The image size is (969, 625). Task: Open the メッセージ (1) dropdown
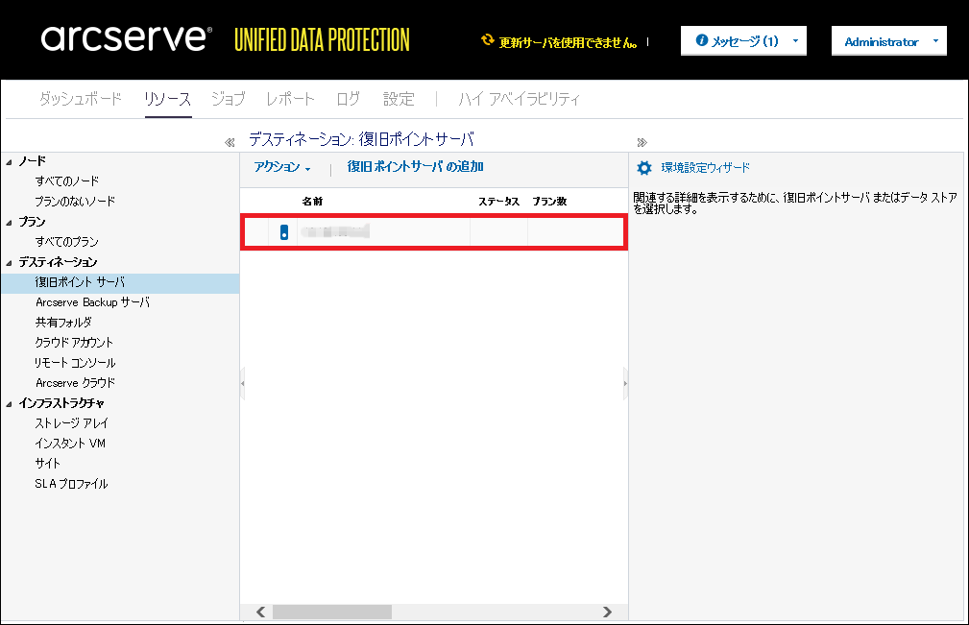point(743,40)
